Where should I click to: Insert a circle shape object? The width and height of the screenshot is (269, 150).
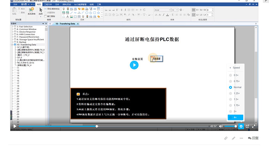pos(87,13)
